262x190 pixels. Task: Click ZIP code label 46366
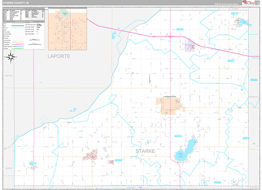[x=118, y=160]
